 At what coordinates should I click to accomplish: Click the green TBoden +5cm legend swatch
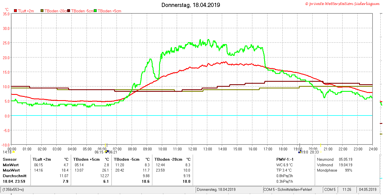(x=95, y=11)
